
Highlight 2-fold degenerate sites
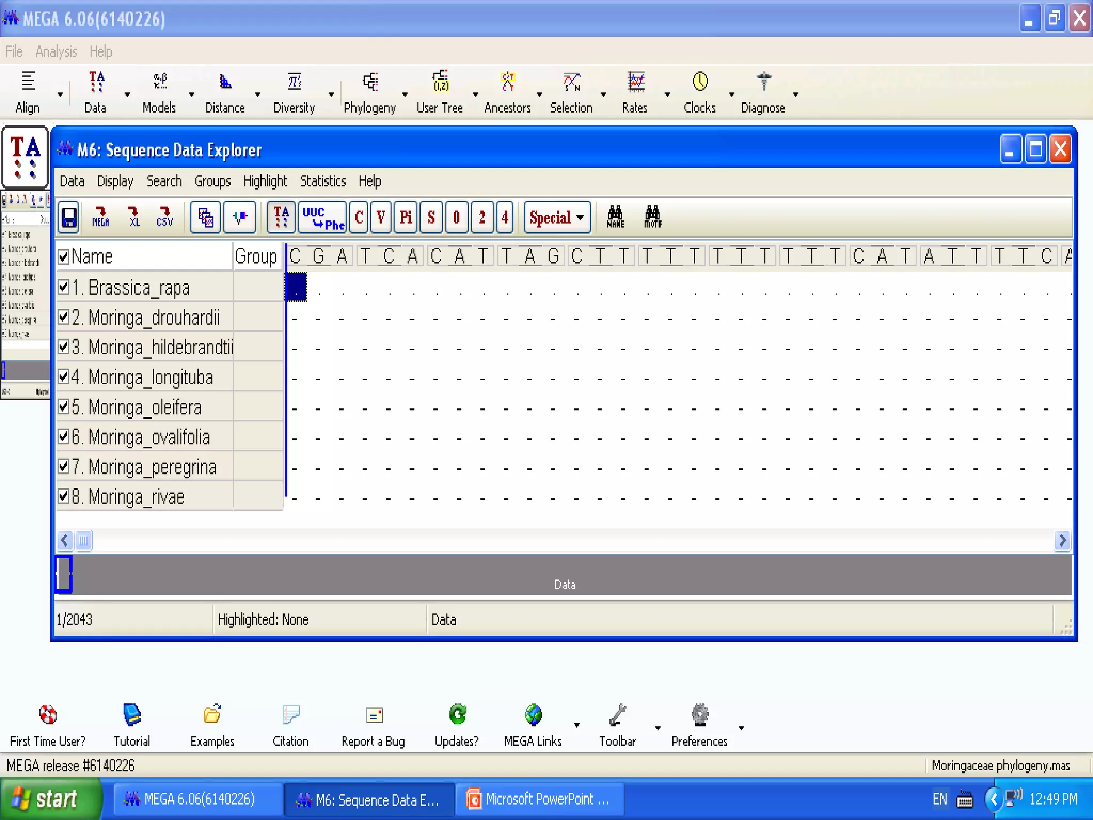[x=482, y=217]
